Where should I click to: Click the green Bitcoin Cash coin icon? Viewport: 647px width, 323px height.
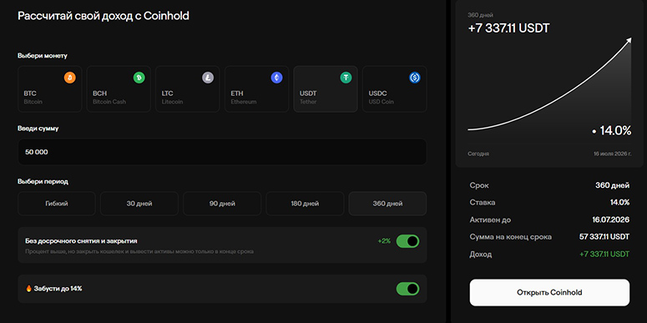(x=139, y=77)
